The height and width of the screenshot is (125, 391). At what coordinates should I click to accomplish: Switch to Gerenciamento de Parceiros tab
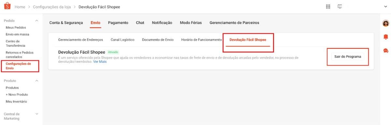234,23
